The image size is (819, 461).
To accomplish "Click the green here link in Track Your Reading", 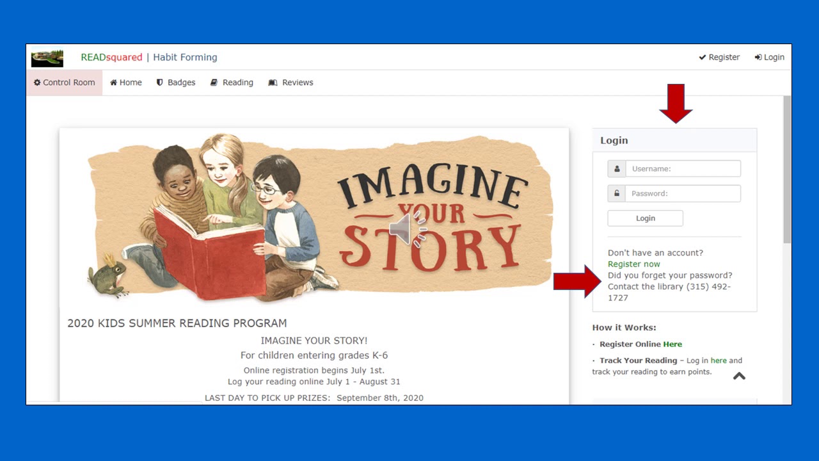I will tap(719, 360).
